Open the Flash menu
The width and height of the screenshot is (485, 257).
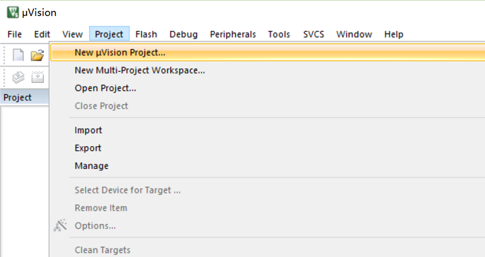point(147,34)
